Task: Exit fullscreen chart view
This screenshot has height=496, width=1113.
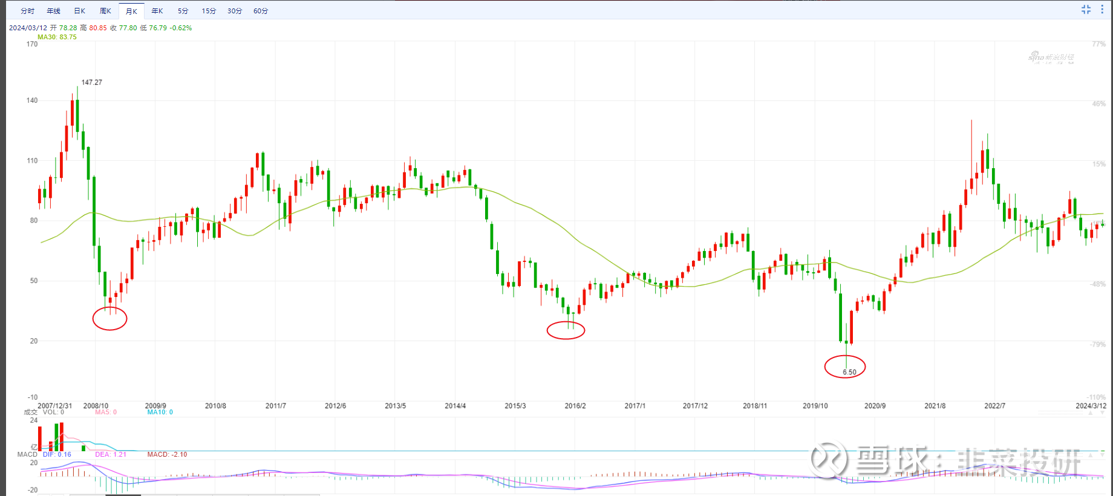Action: 1086,10
